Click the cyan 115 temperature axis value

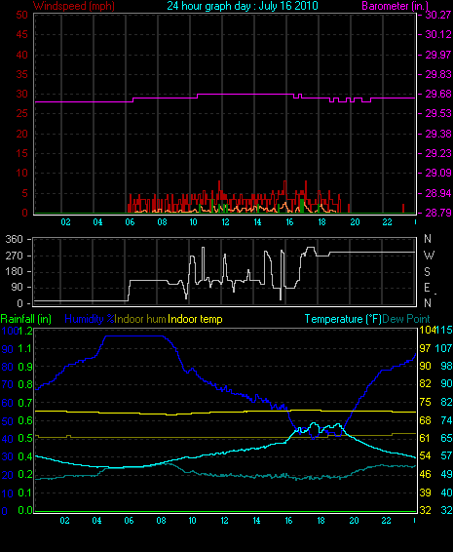tap(444, 331)
